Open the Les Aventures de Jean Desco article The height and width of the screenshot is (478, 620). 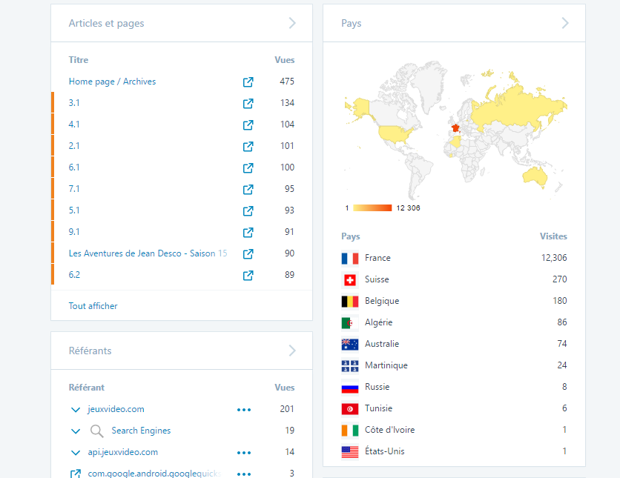pyautogui.click(x=148, y=253)
